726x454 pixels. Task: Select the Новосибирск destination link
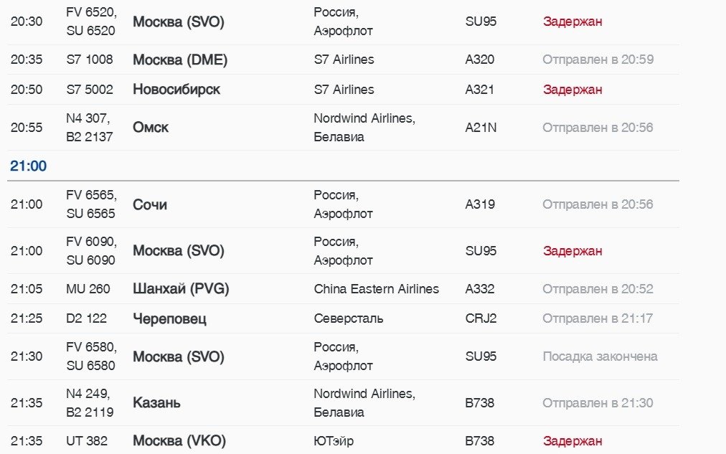pyautogui.click(x=176, y=90)
